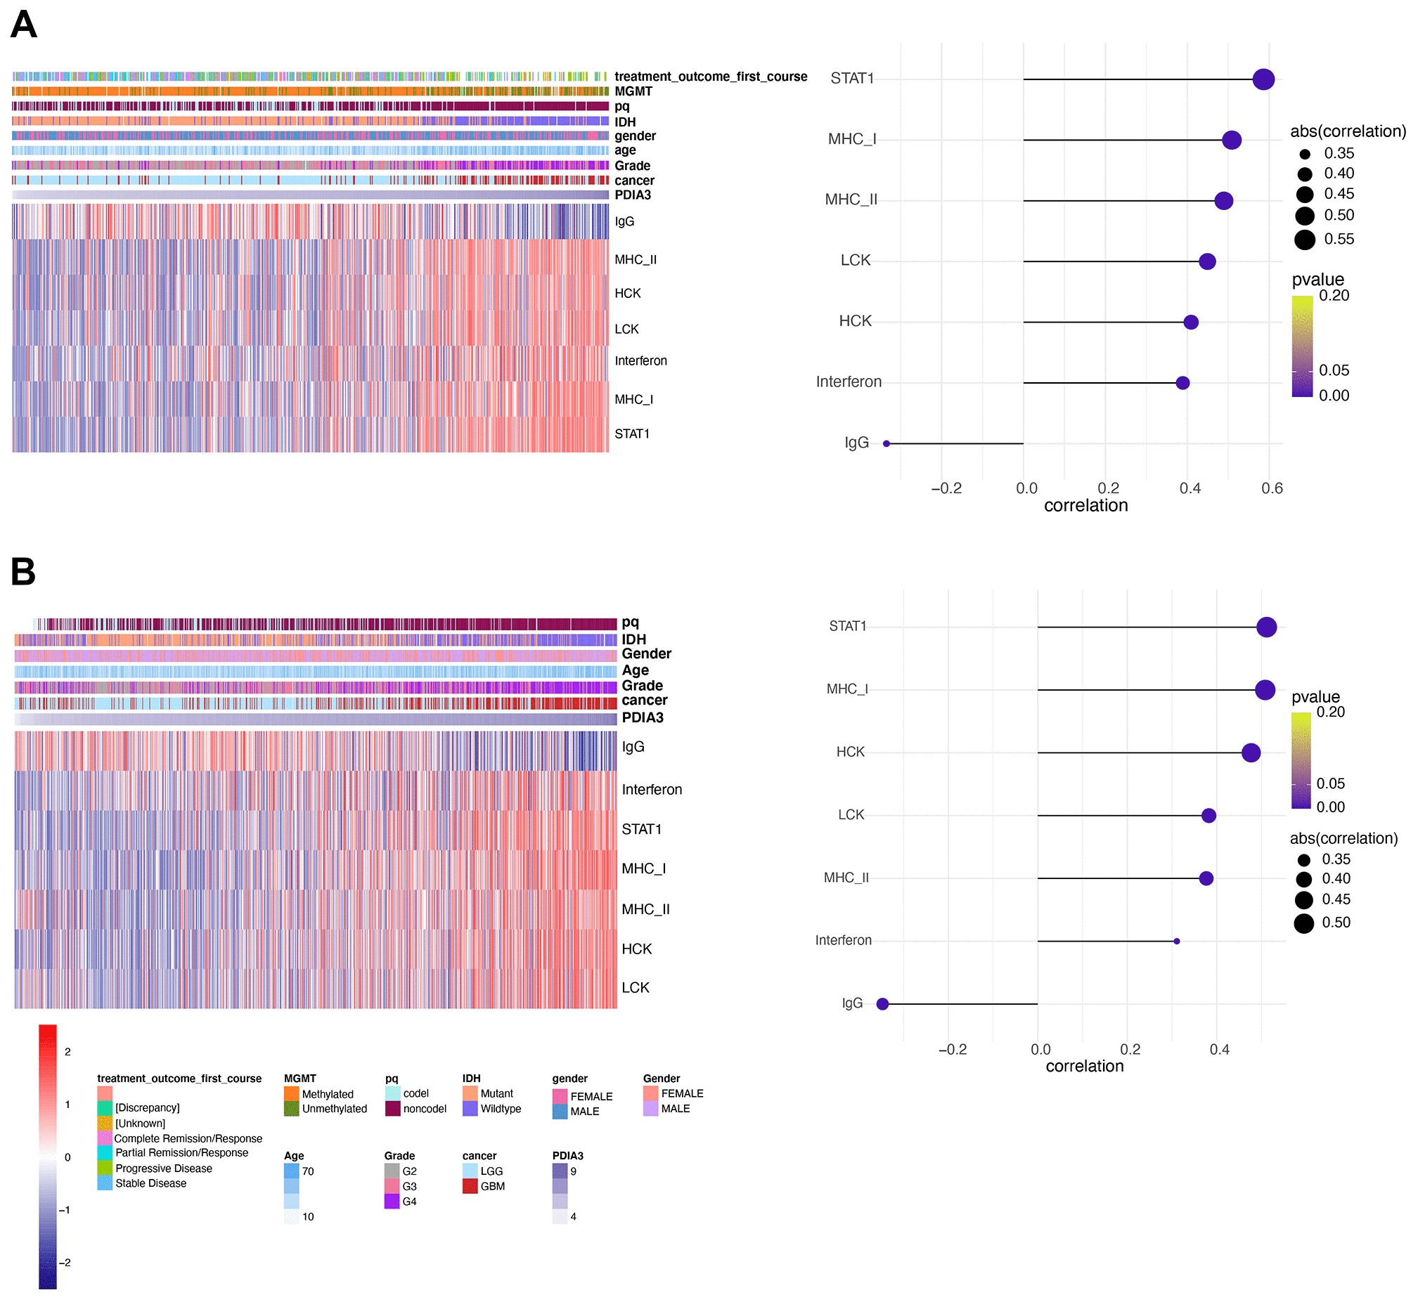
Task: Click the HCK lollipop dot in panel B
Action: coord(1251,753)
